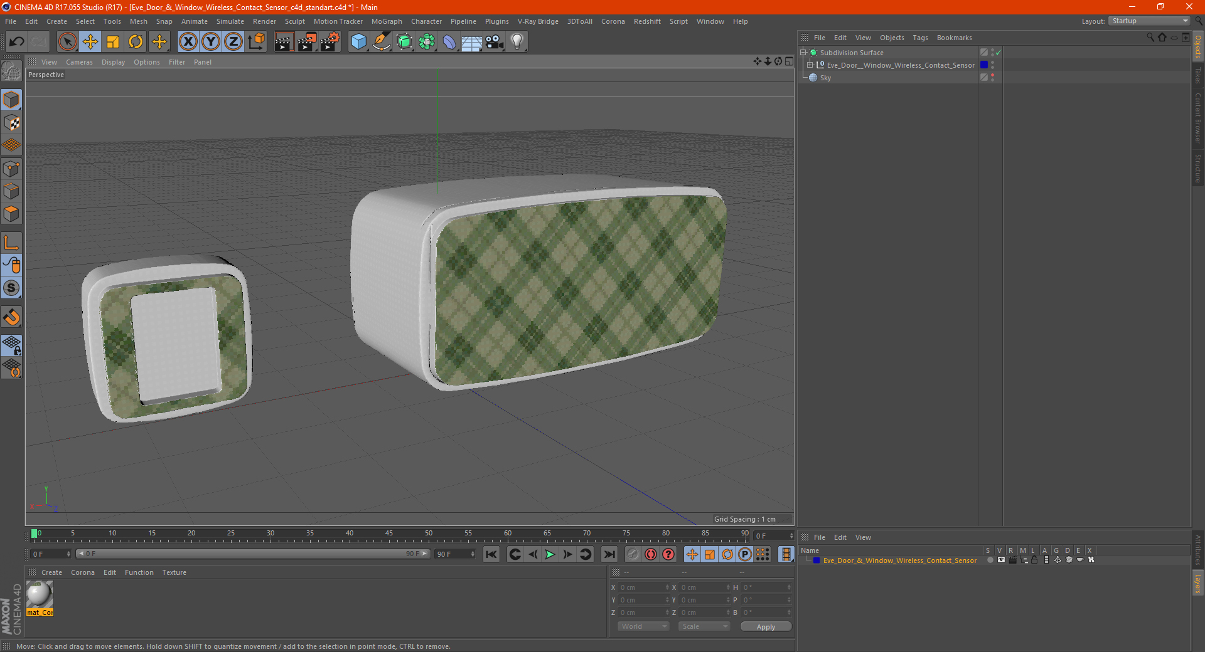Viewport: 1205px width, 652px height.
Task: Go to end of animation
Action: pos(609,554)
